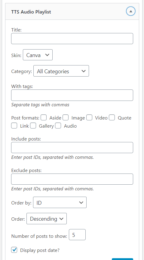Click the With tags input box
The image size is (144, 260).
pos(72,95)
